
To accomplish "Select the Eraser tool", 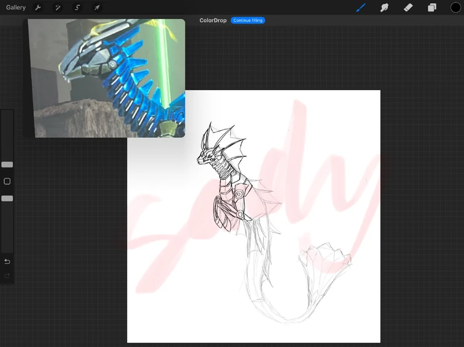I will coord(408,8).
